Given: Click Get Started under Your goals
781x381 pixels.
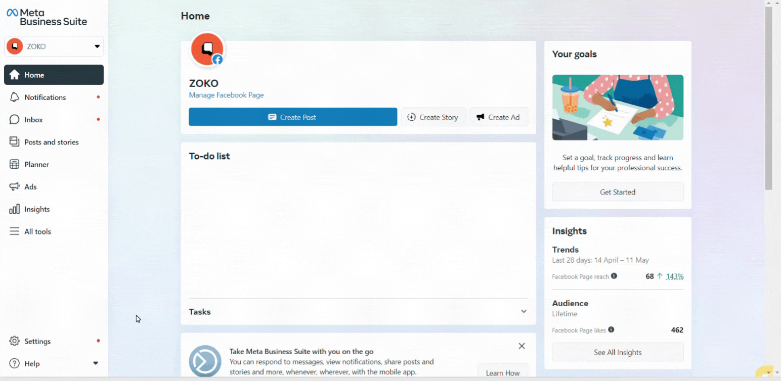Looking at the screenshot, I should [618, 192].
